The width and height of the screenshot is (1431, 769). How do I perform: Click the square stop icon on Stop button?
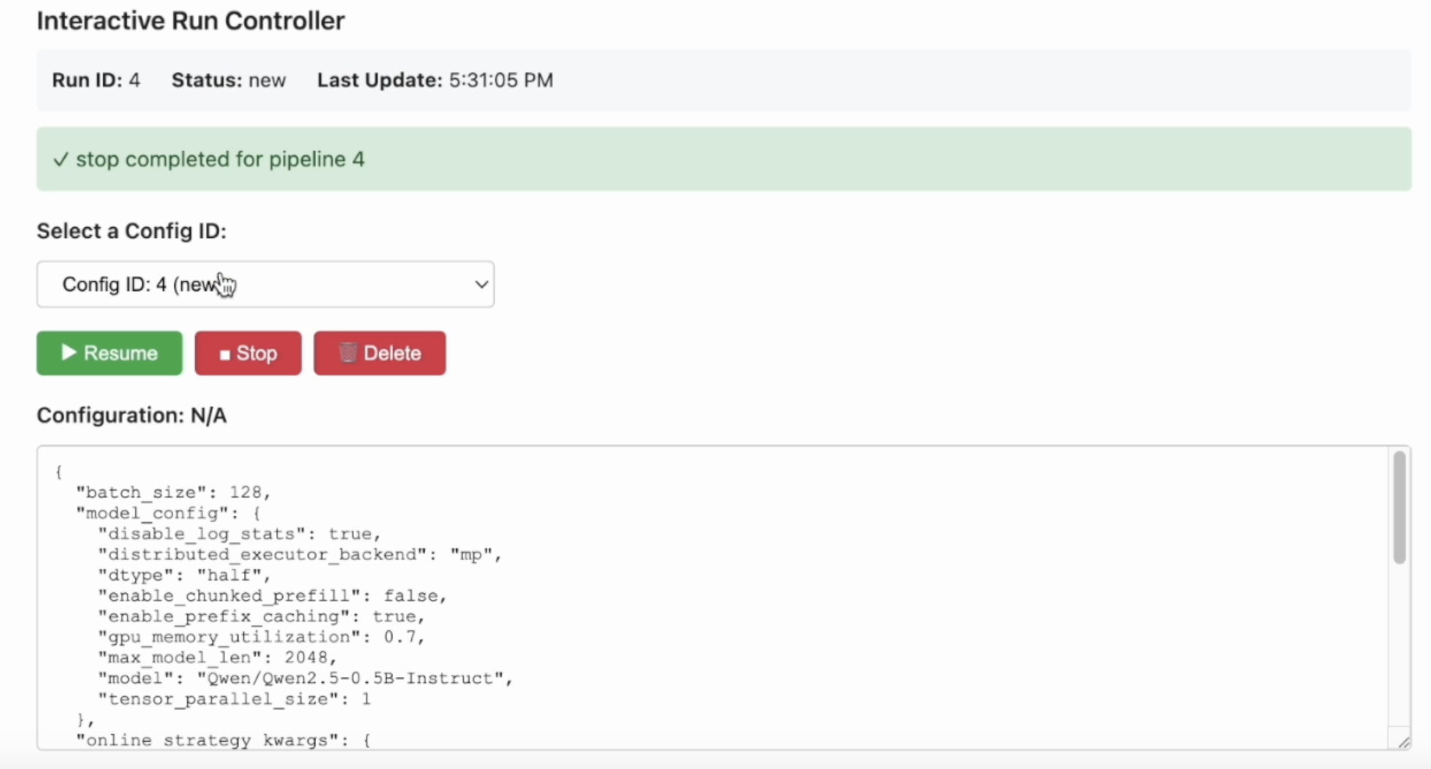pos(225,354)
